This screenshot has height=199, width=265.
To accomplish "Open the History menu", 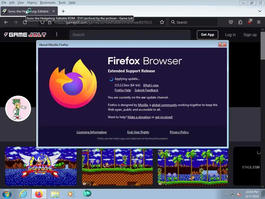I will click(x=32, y=3).
